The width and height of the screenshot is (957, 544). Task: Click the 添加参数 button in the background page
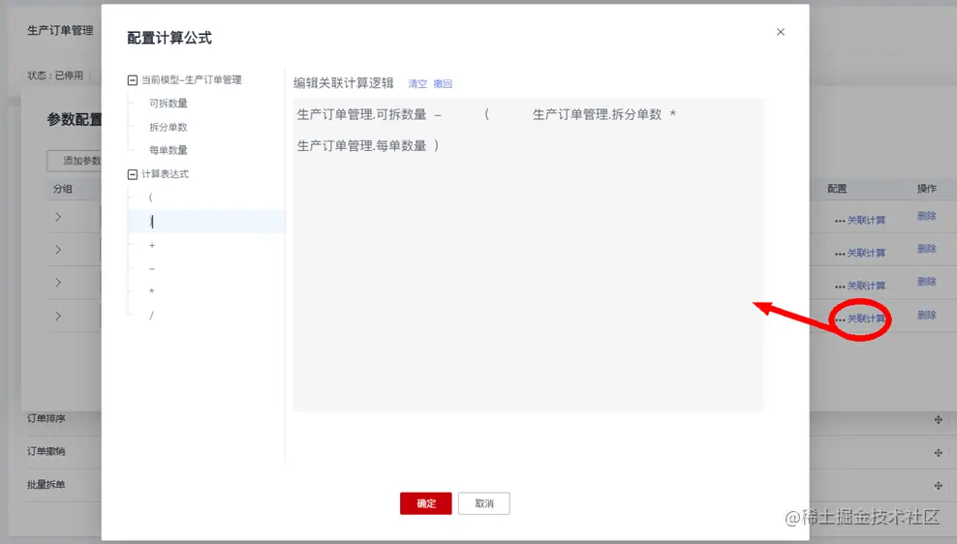tap(75, 161)
